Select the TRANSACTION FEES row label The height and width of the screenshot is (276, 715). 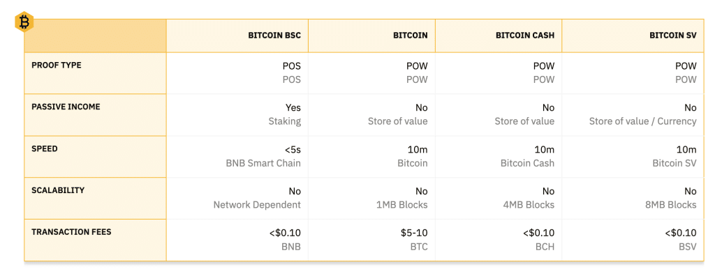71,232
